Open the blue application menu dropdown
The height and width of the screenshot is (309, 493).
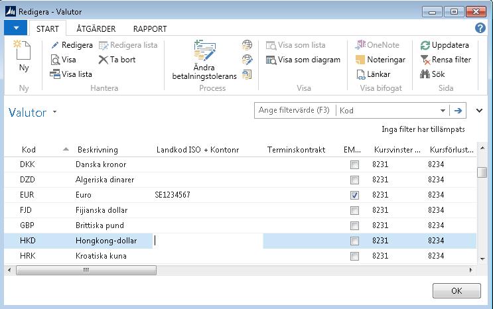point(16,28)
